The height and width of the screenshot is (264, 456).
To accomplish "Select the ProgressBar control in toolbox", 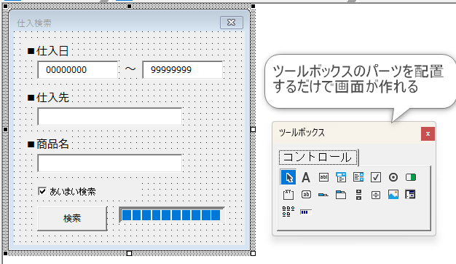I will click(x=306, y=212).
